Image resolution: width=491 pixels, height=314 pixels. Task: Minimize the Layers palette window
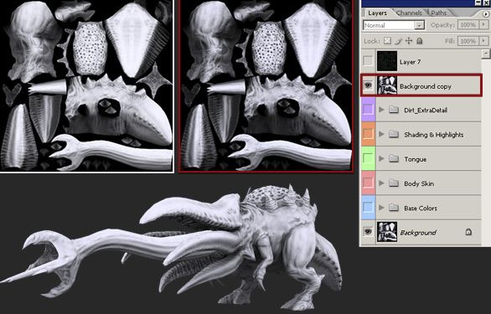478,3
